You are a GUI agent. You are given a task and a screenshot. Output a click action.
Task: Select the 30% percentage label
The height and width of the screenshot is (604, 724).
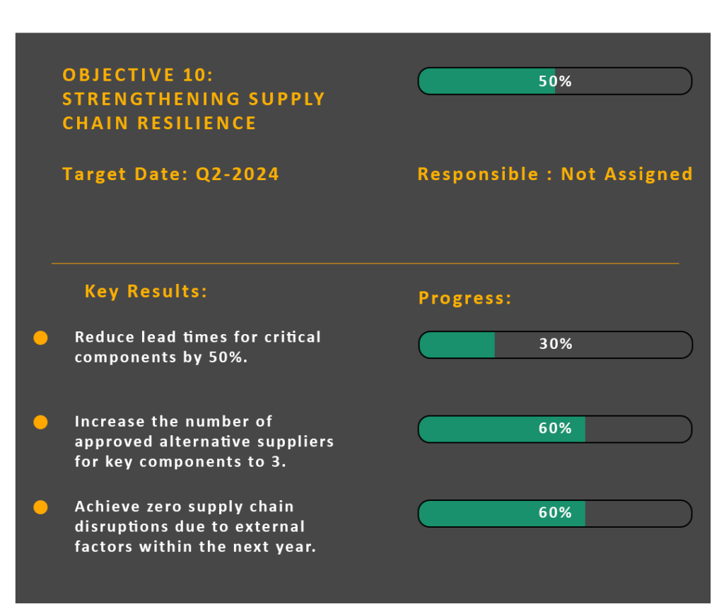coord(556,344)
